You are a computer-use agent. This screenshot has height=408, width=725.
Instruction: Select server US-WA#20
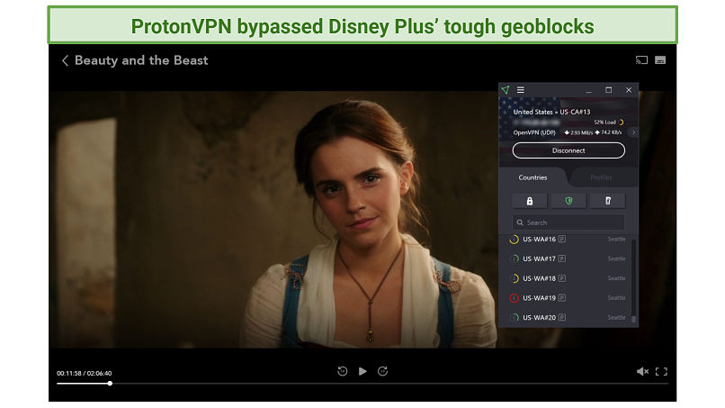568,317
